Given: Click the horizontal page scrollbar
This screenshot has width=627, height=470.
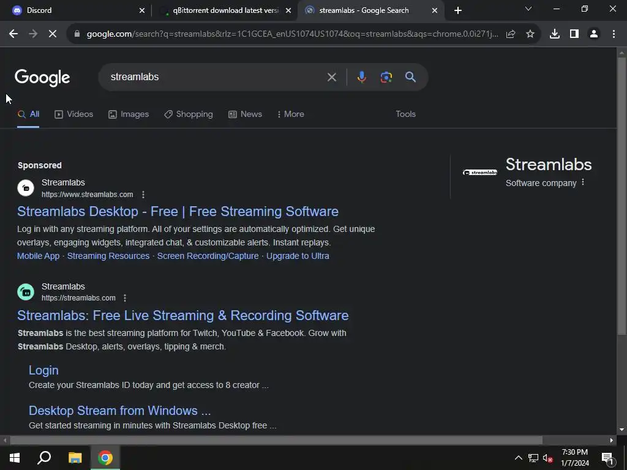Looking at the screenshot, I should click(x=276, y=441).
